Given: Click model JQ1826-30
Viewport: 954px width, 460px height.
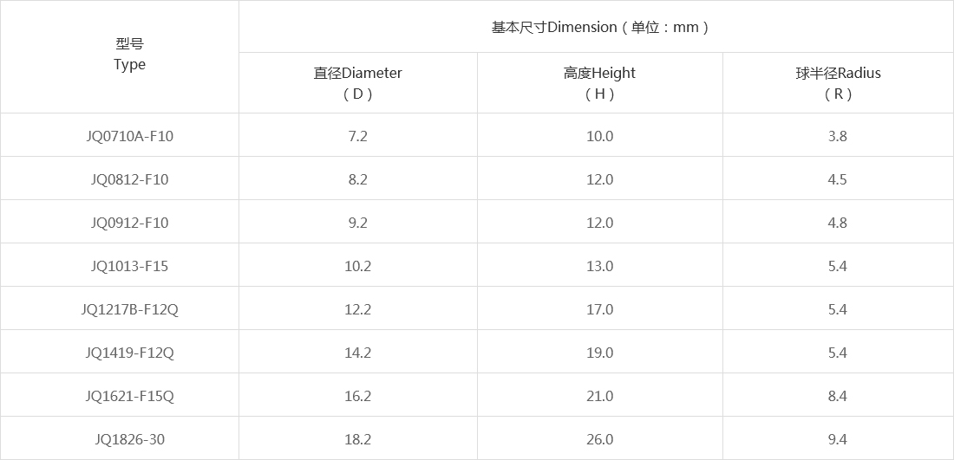Looking at the screenshot, I should (129, 439).
